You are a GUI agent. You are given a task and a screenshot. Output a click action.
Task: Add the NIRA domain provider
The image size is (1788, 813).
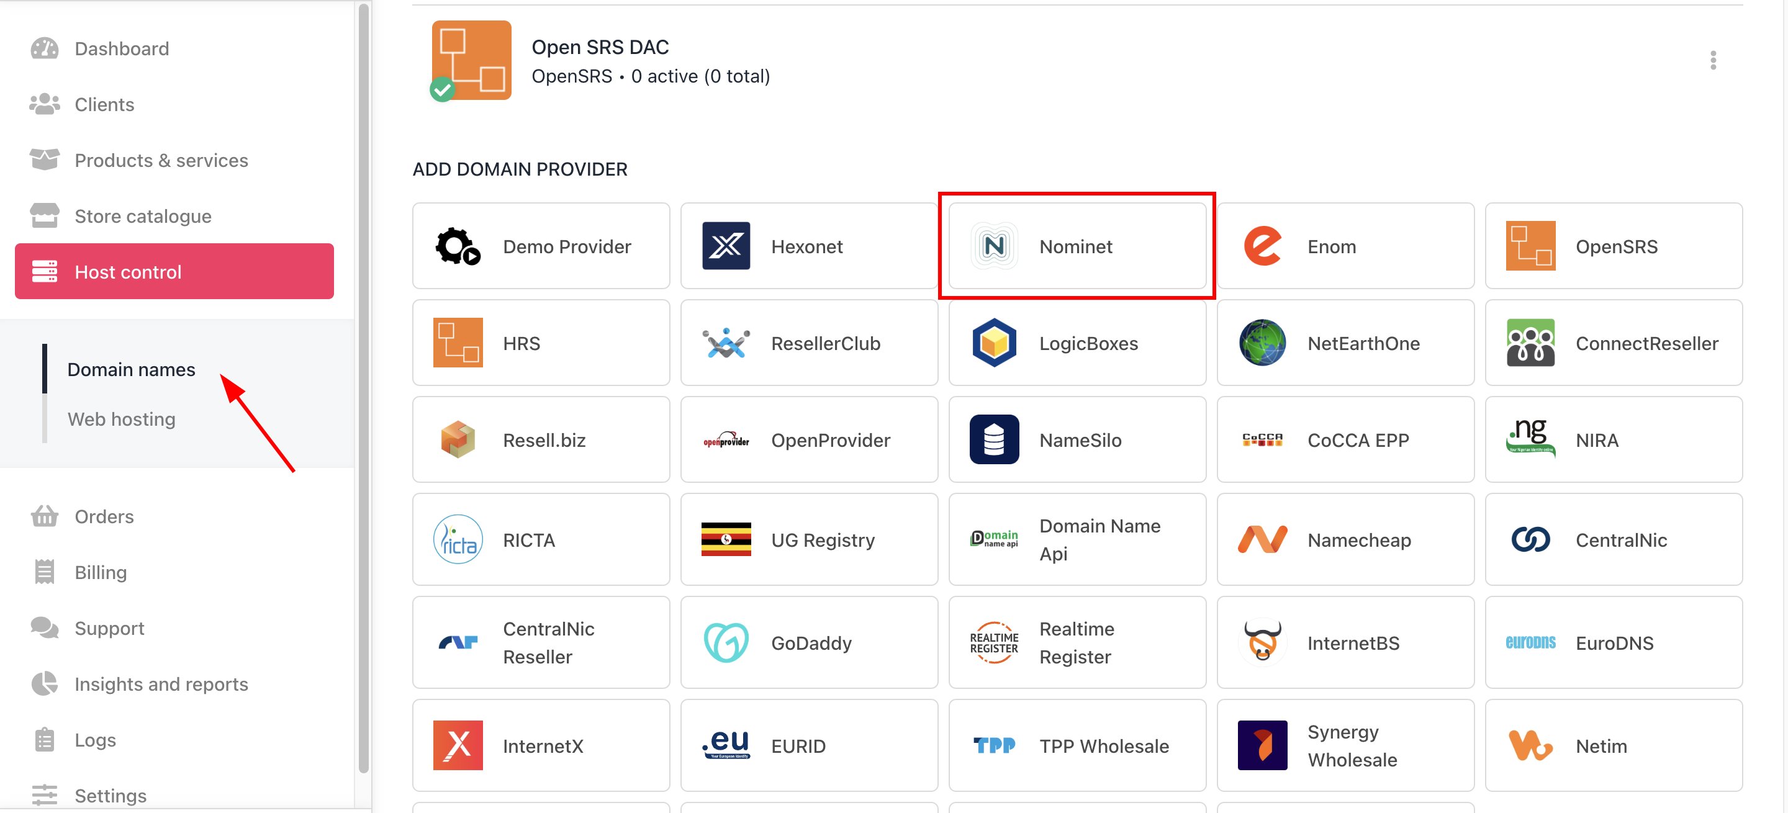tap(1613, 440)
